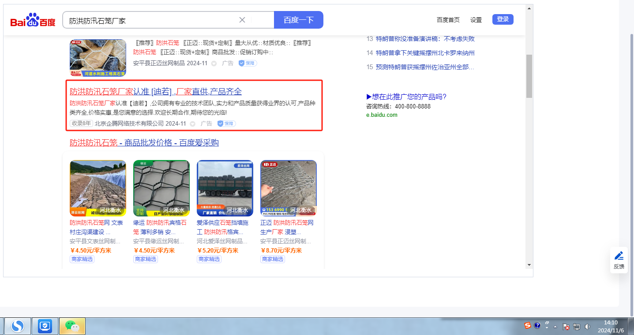
Task: Click the 收录8年 tag
Action: coord(81,123)
